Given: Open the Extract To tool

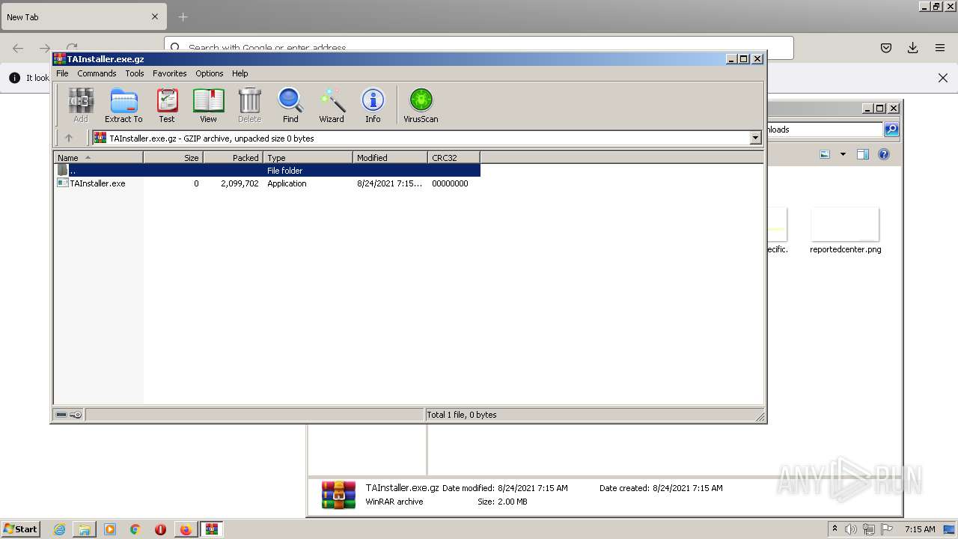Looking at the screenshot, I should point(123,105).
